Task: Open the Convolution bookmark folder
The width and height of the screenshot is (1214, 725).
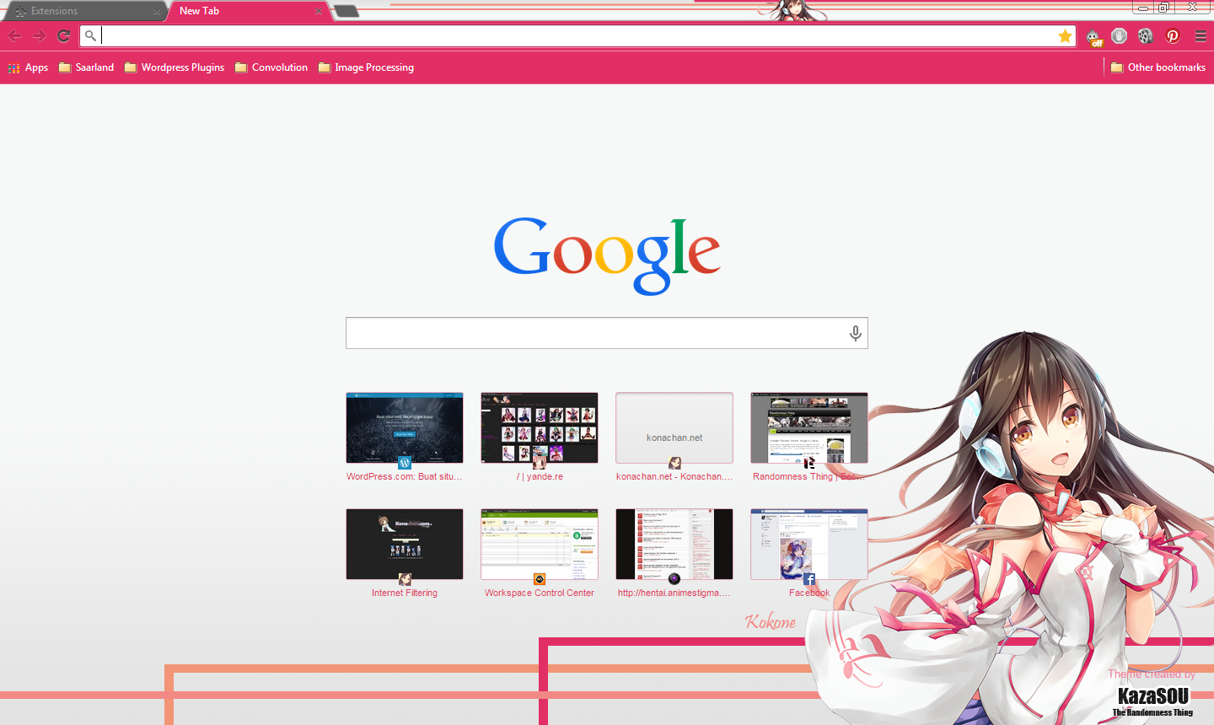Action: (x=271, y=67)
